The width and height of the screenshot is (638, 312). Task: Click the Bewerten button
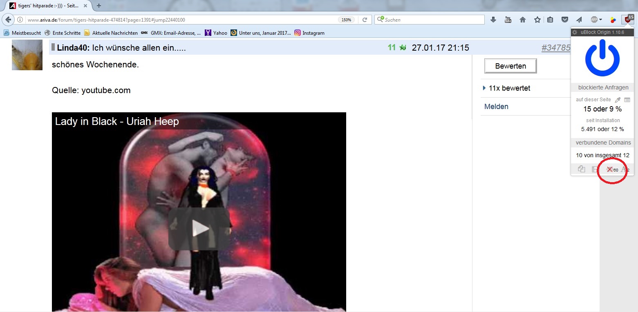(x=510, y=66)
